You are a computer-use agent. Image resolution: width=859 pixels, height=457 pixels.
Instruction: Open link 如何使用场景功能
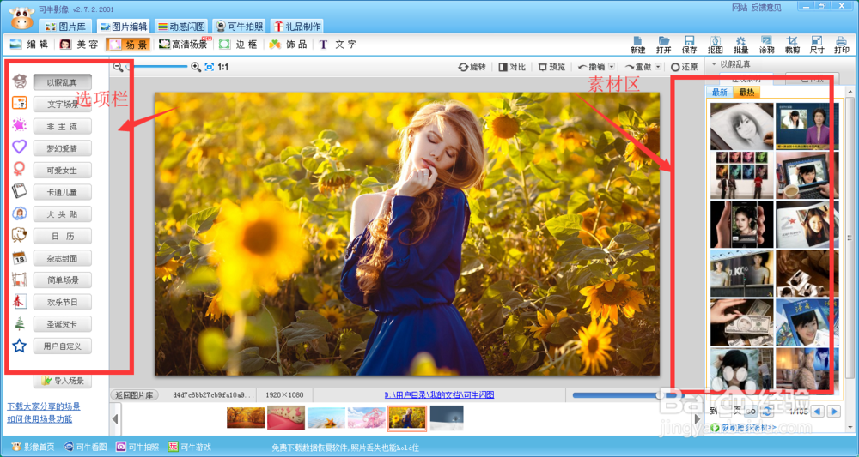[40, 419]
